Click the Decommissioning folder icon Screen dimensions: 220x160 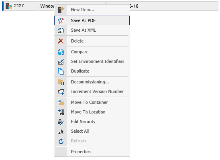(61, 82)
